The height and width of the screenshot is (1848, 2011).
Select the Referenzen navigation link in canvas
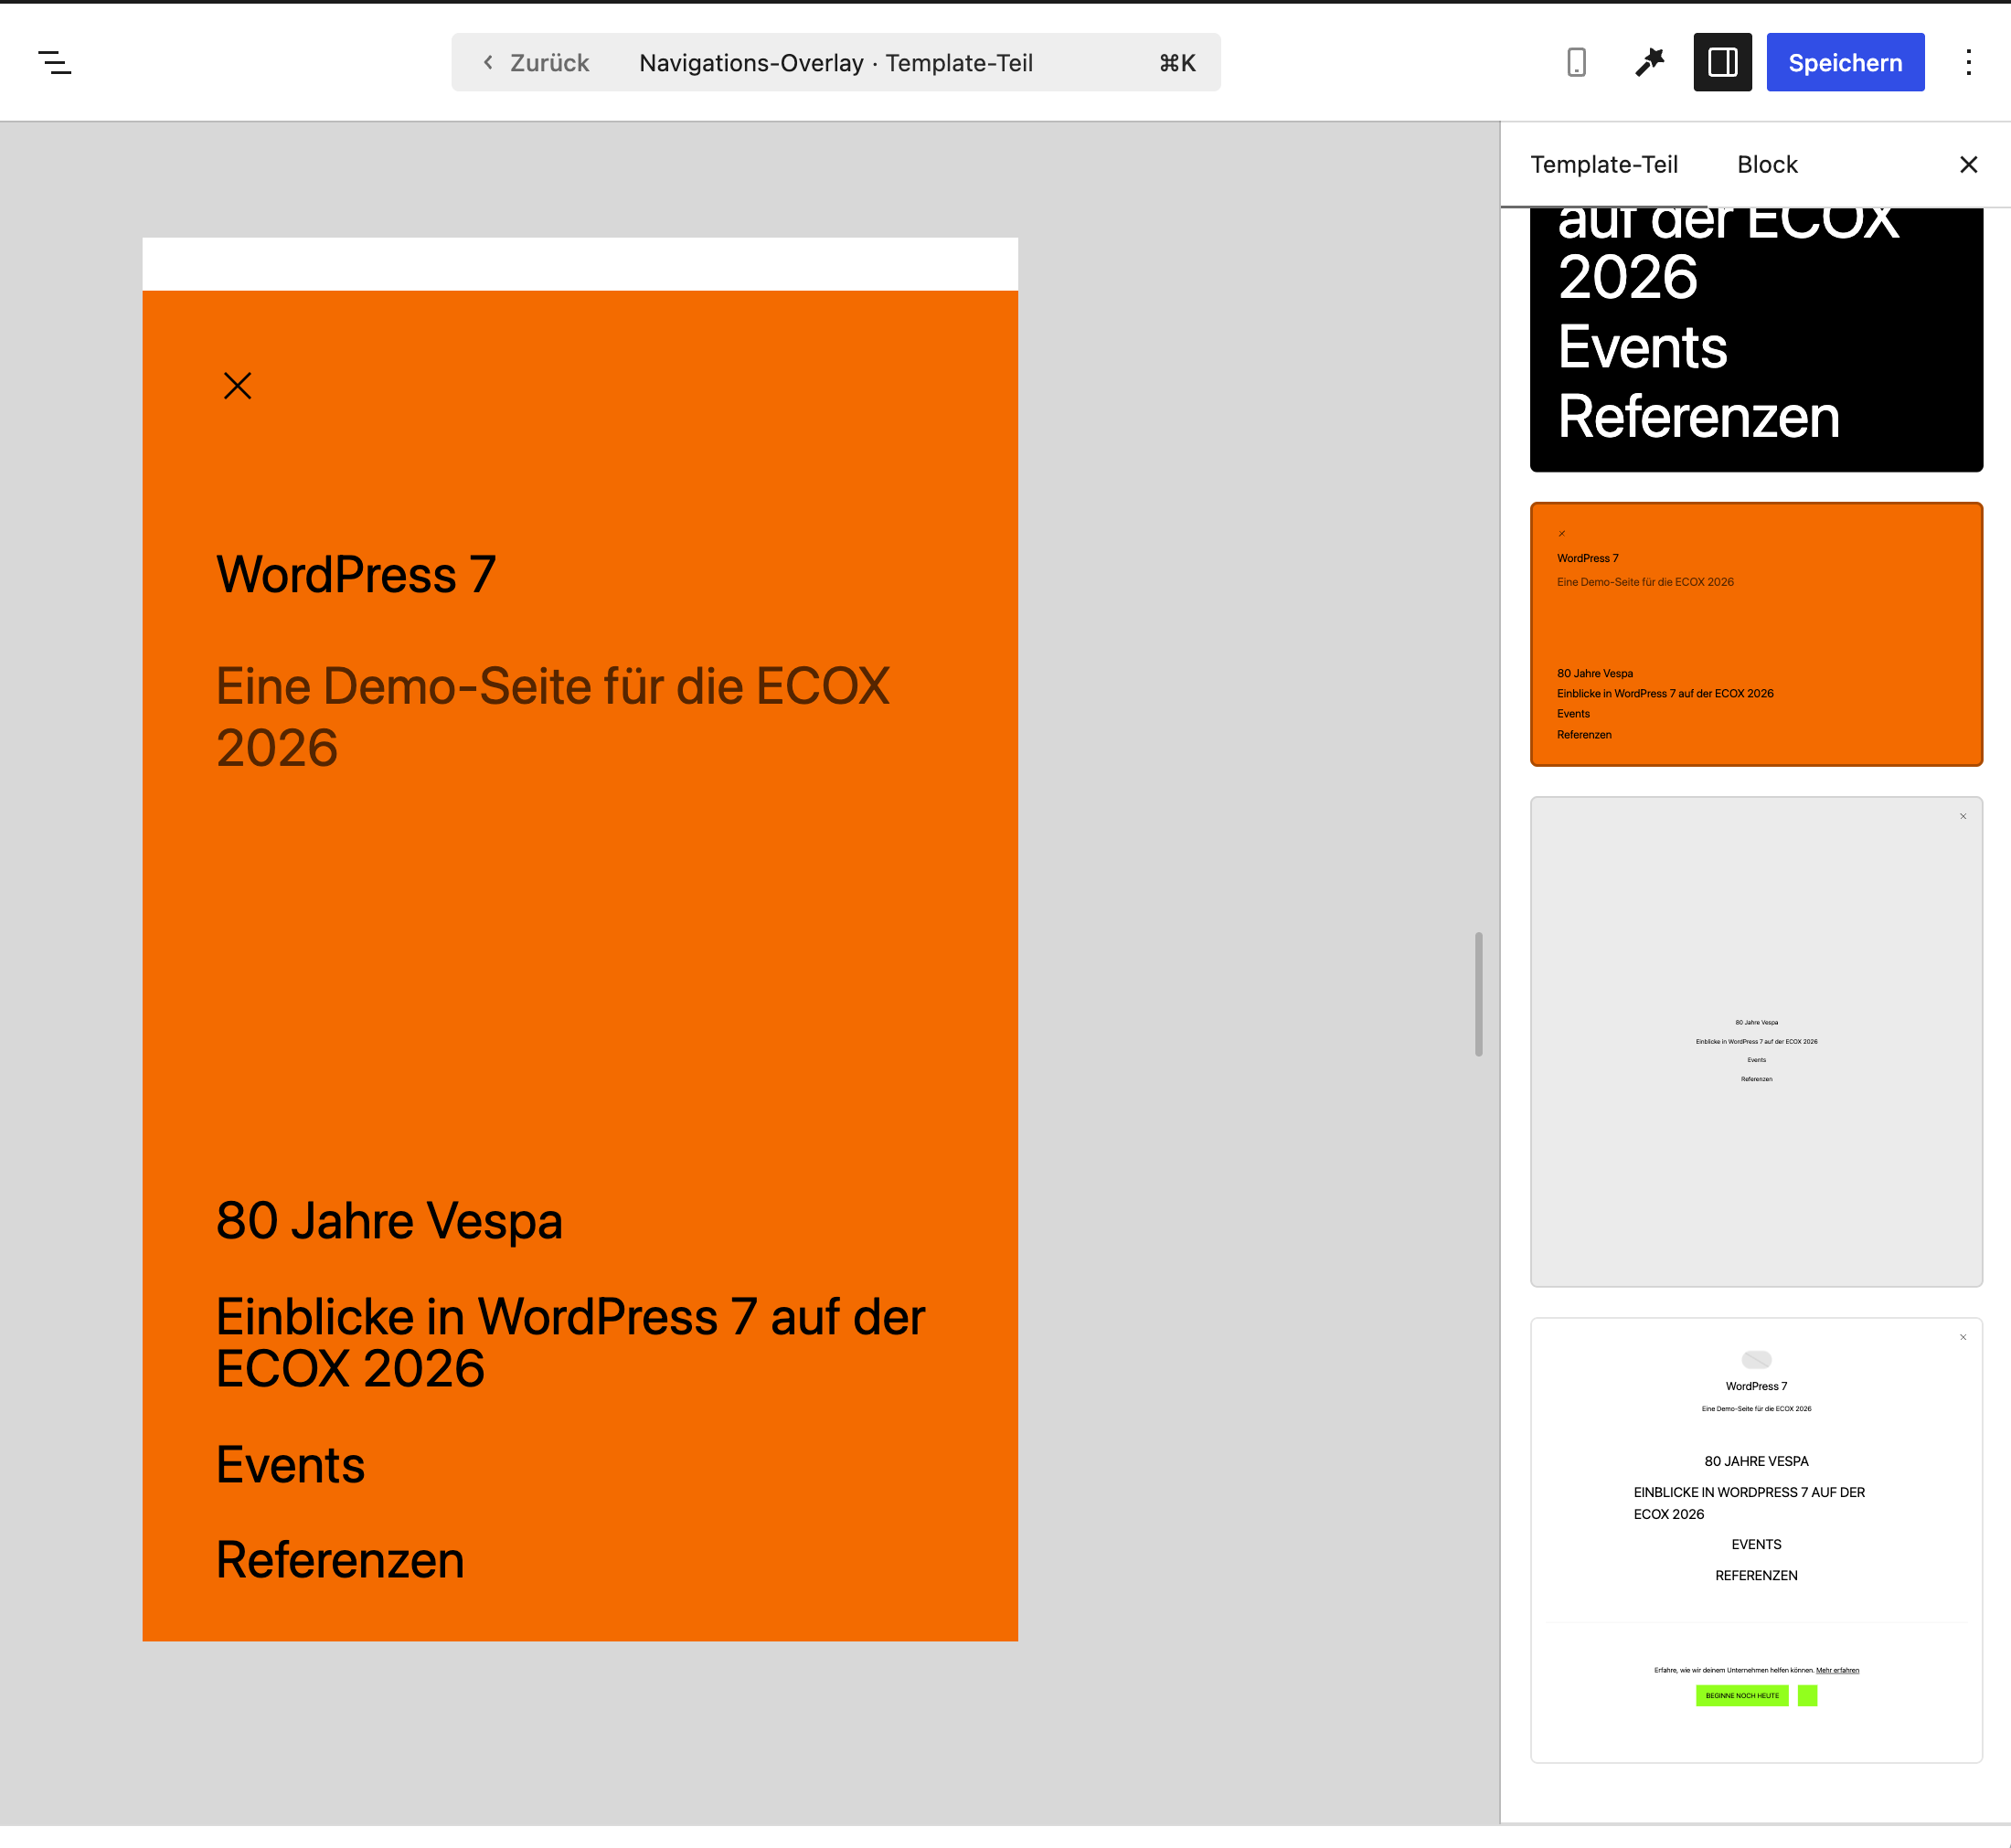coord(340,1560)
